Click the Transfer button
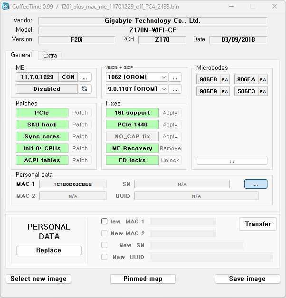The height and width of the screenshot is (298, 286). 257,224
